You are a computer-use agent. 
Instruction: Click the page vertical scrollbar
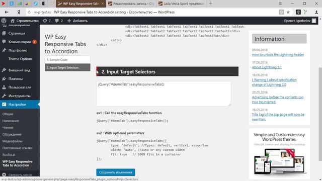320,114
